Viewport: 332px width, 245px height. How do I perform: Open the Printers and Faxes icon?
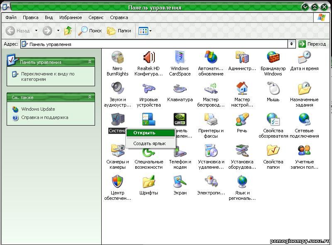211,119
